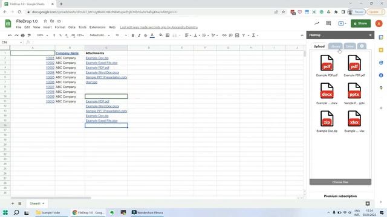Open the zoom 100% dropdown
Screen dimensions: 387x217
(x=42, y=36)
